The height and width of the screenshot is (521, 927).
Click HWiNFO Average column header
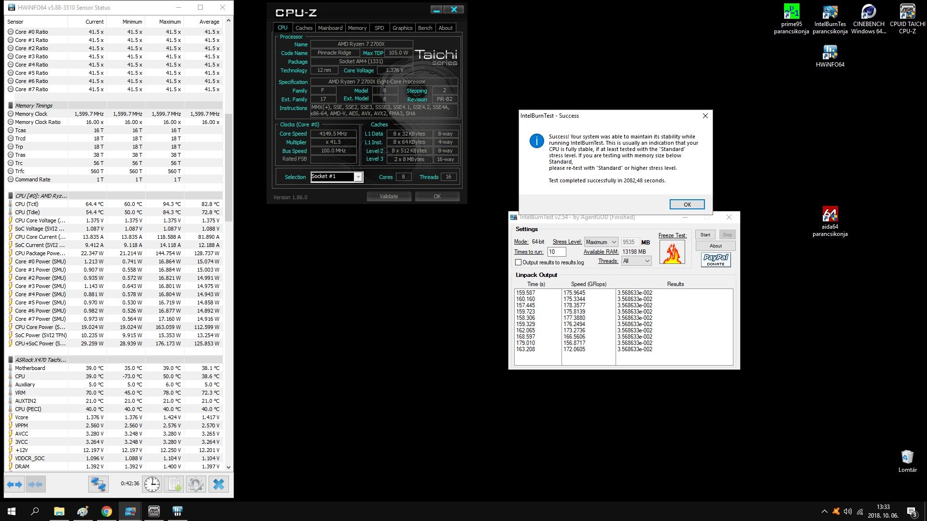[203, 22]
